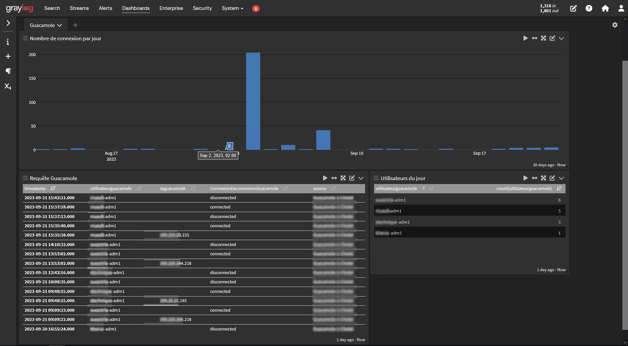
Task: Focus Nombre de connexion widget fullscreen
Action: tap(543, 38)
